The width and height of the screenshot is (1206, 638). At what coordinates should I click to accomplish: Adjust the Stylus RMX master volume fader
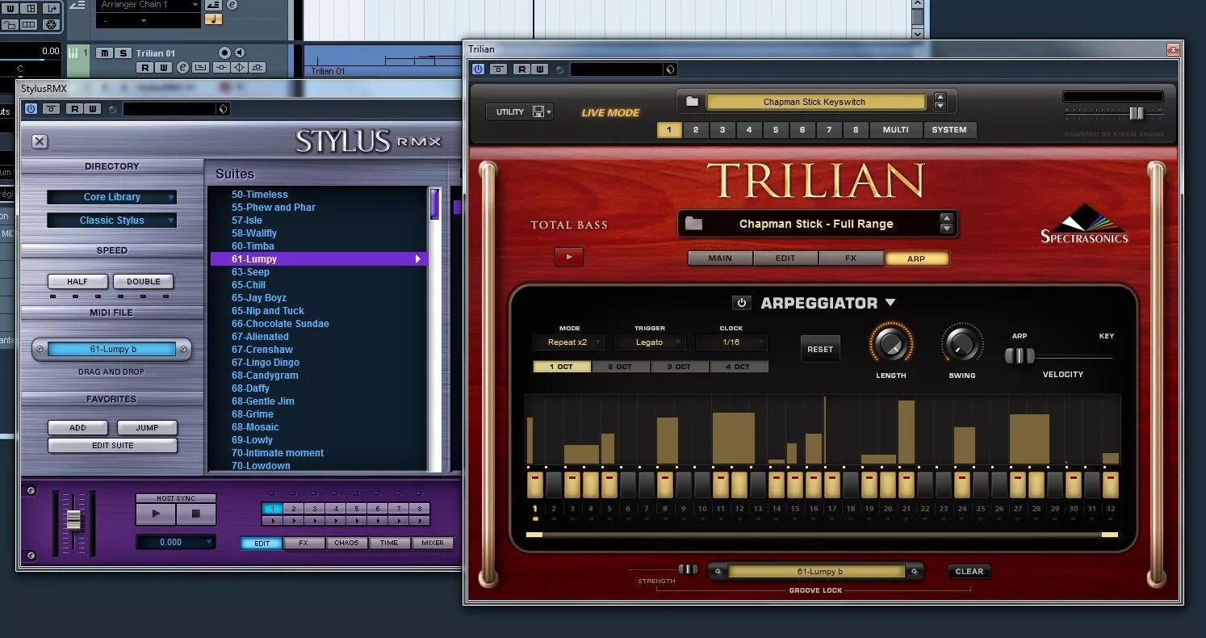[x=73, y=521]
